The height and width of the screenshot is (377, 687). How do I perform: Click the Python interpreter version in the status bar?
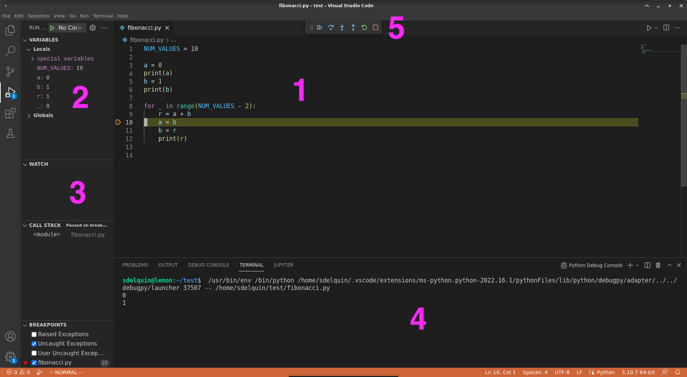coord(638,372)
